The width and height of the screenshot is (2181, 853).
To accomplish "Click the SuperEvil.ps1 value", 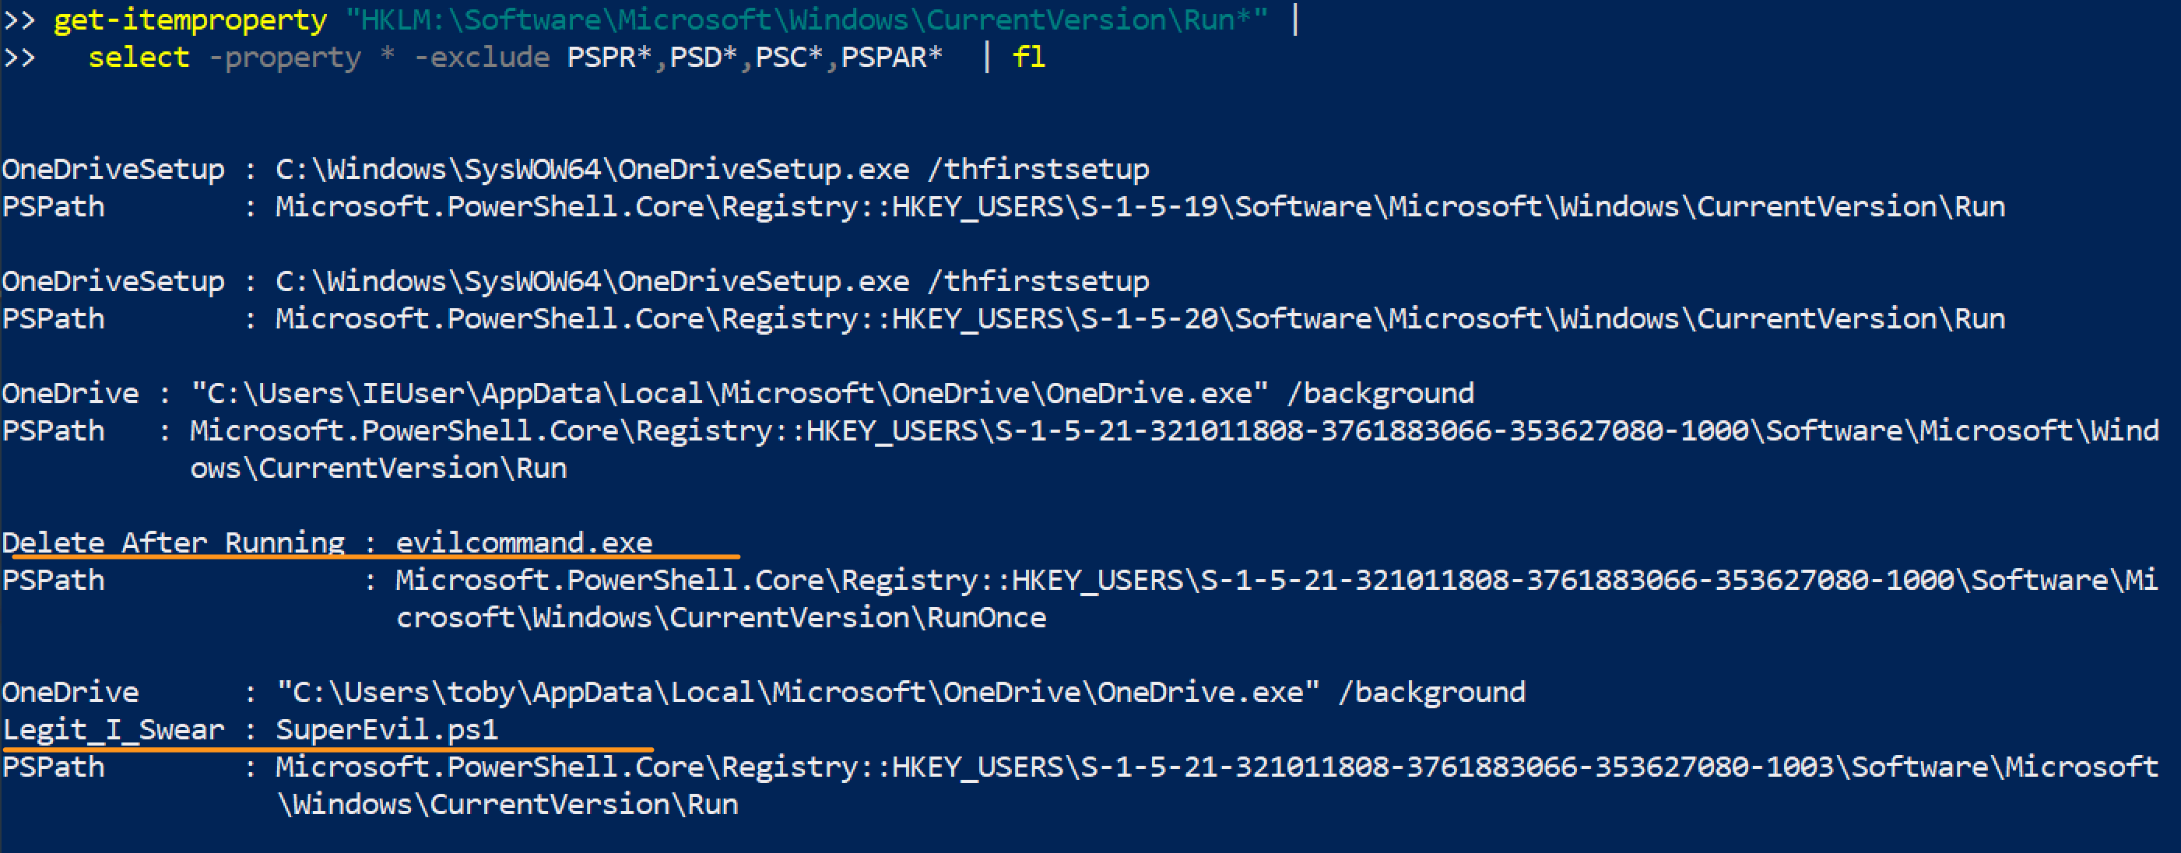I will point(387,729).
